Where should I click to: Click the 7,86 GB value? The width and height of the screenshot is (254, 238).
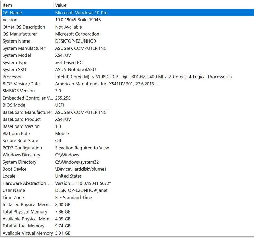pyautogui.click(x=63, y=212)
